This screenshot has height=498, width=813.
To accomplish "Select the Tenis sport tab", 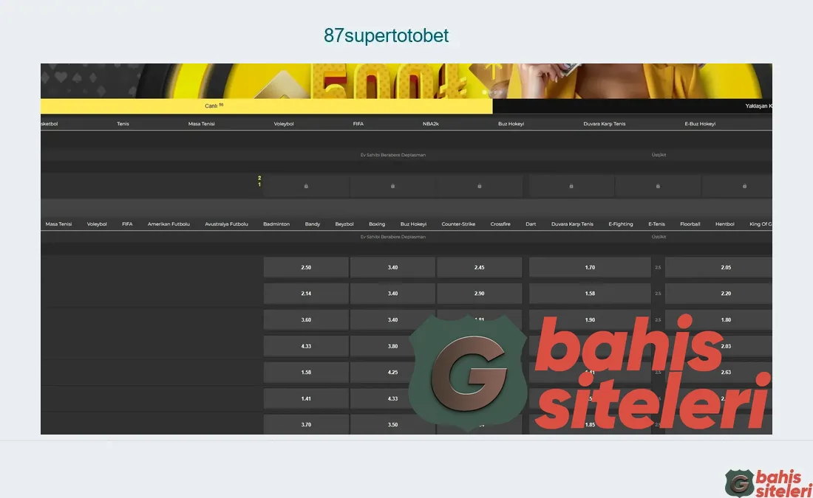I will (123, 123).
